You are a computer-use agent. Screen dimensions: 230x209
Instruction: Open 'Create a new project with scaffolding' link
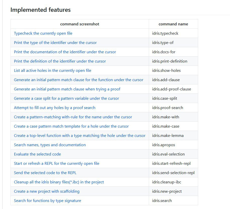coord(47,191)
